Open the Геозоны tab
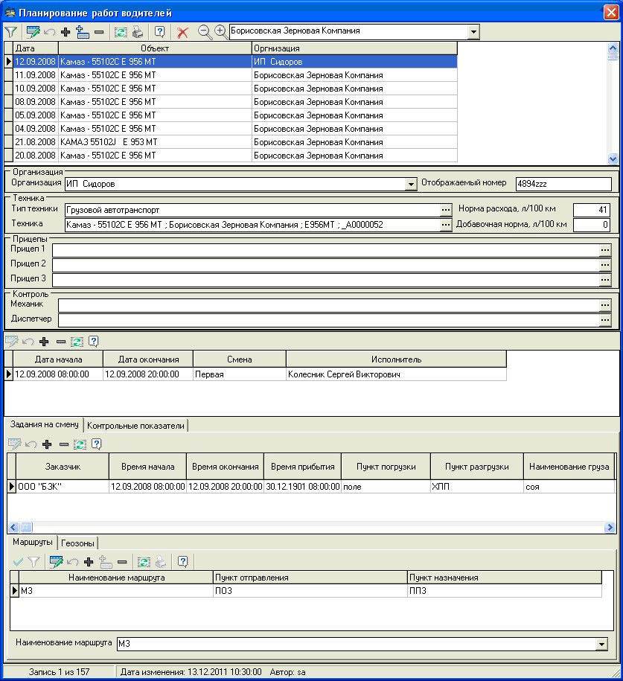 [x=78, y=543]
